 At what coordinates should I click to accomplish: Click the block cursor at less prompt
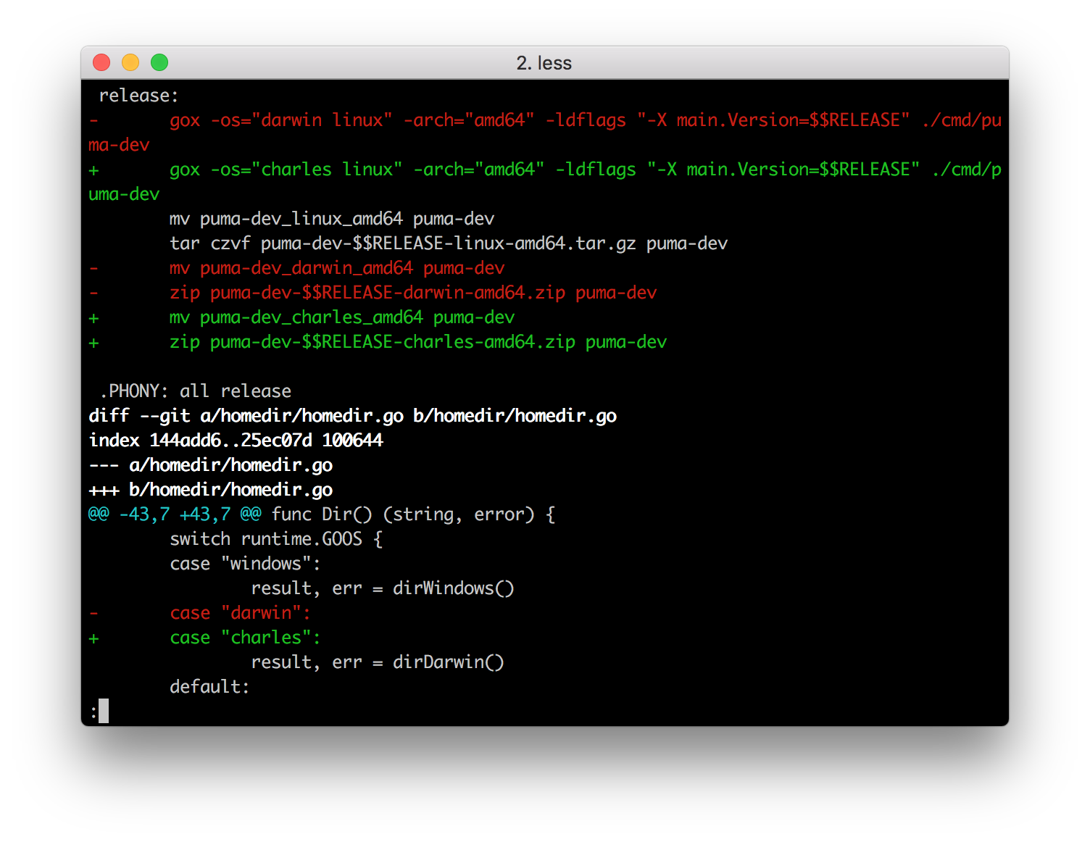(104, 711)
